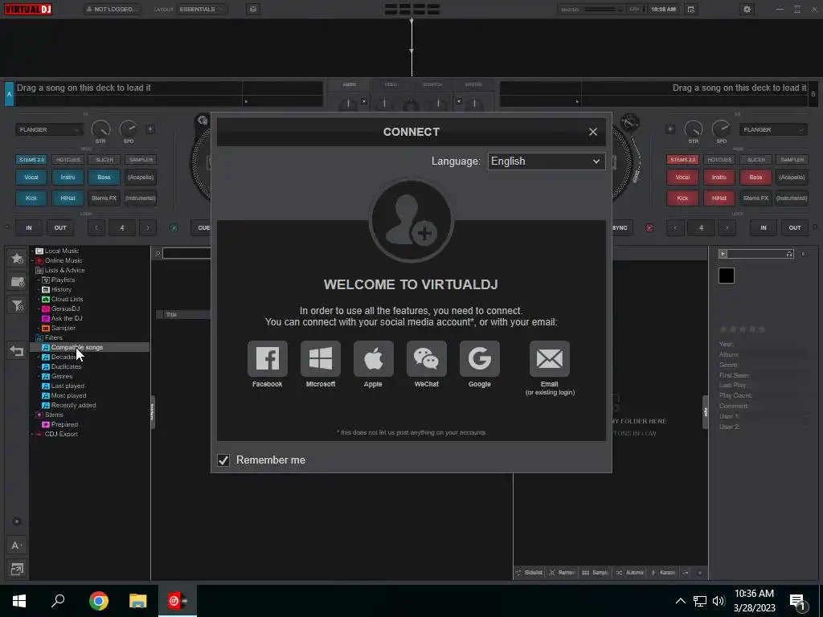This screenshot has height=617, width=823.
Task: Open Sidelist panel tab
Action: (529, 572)
